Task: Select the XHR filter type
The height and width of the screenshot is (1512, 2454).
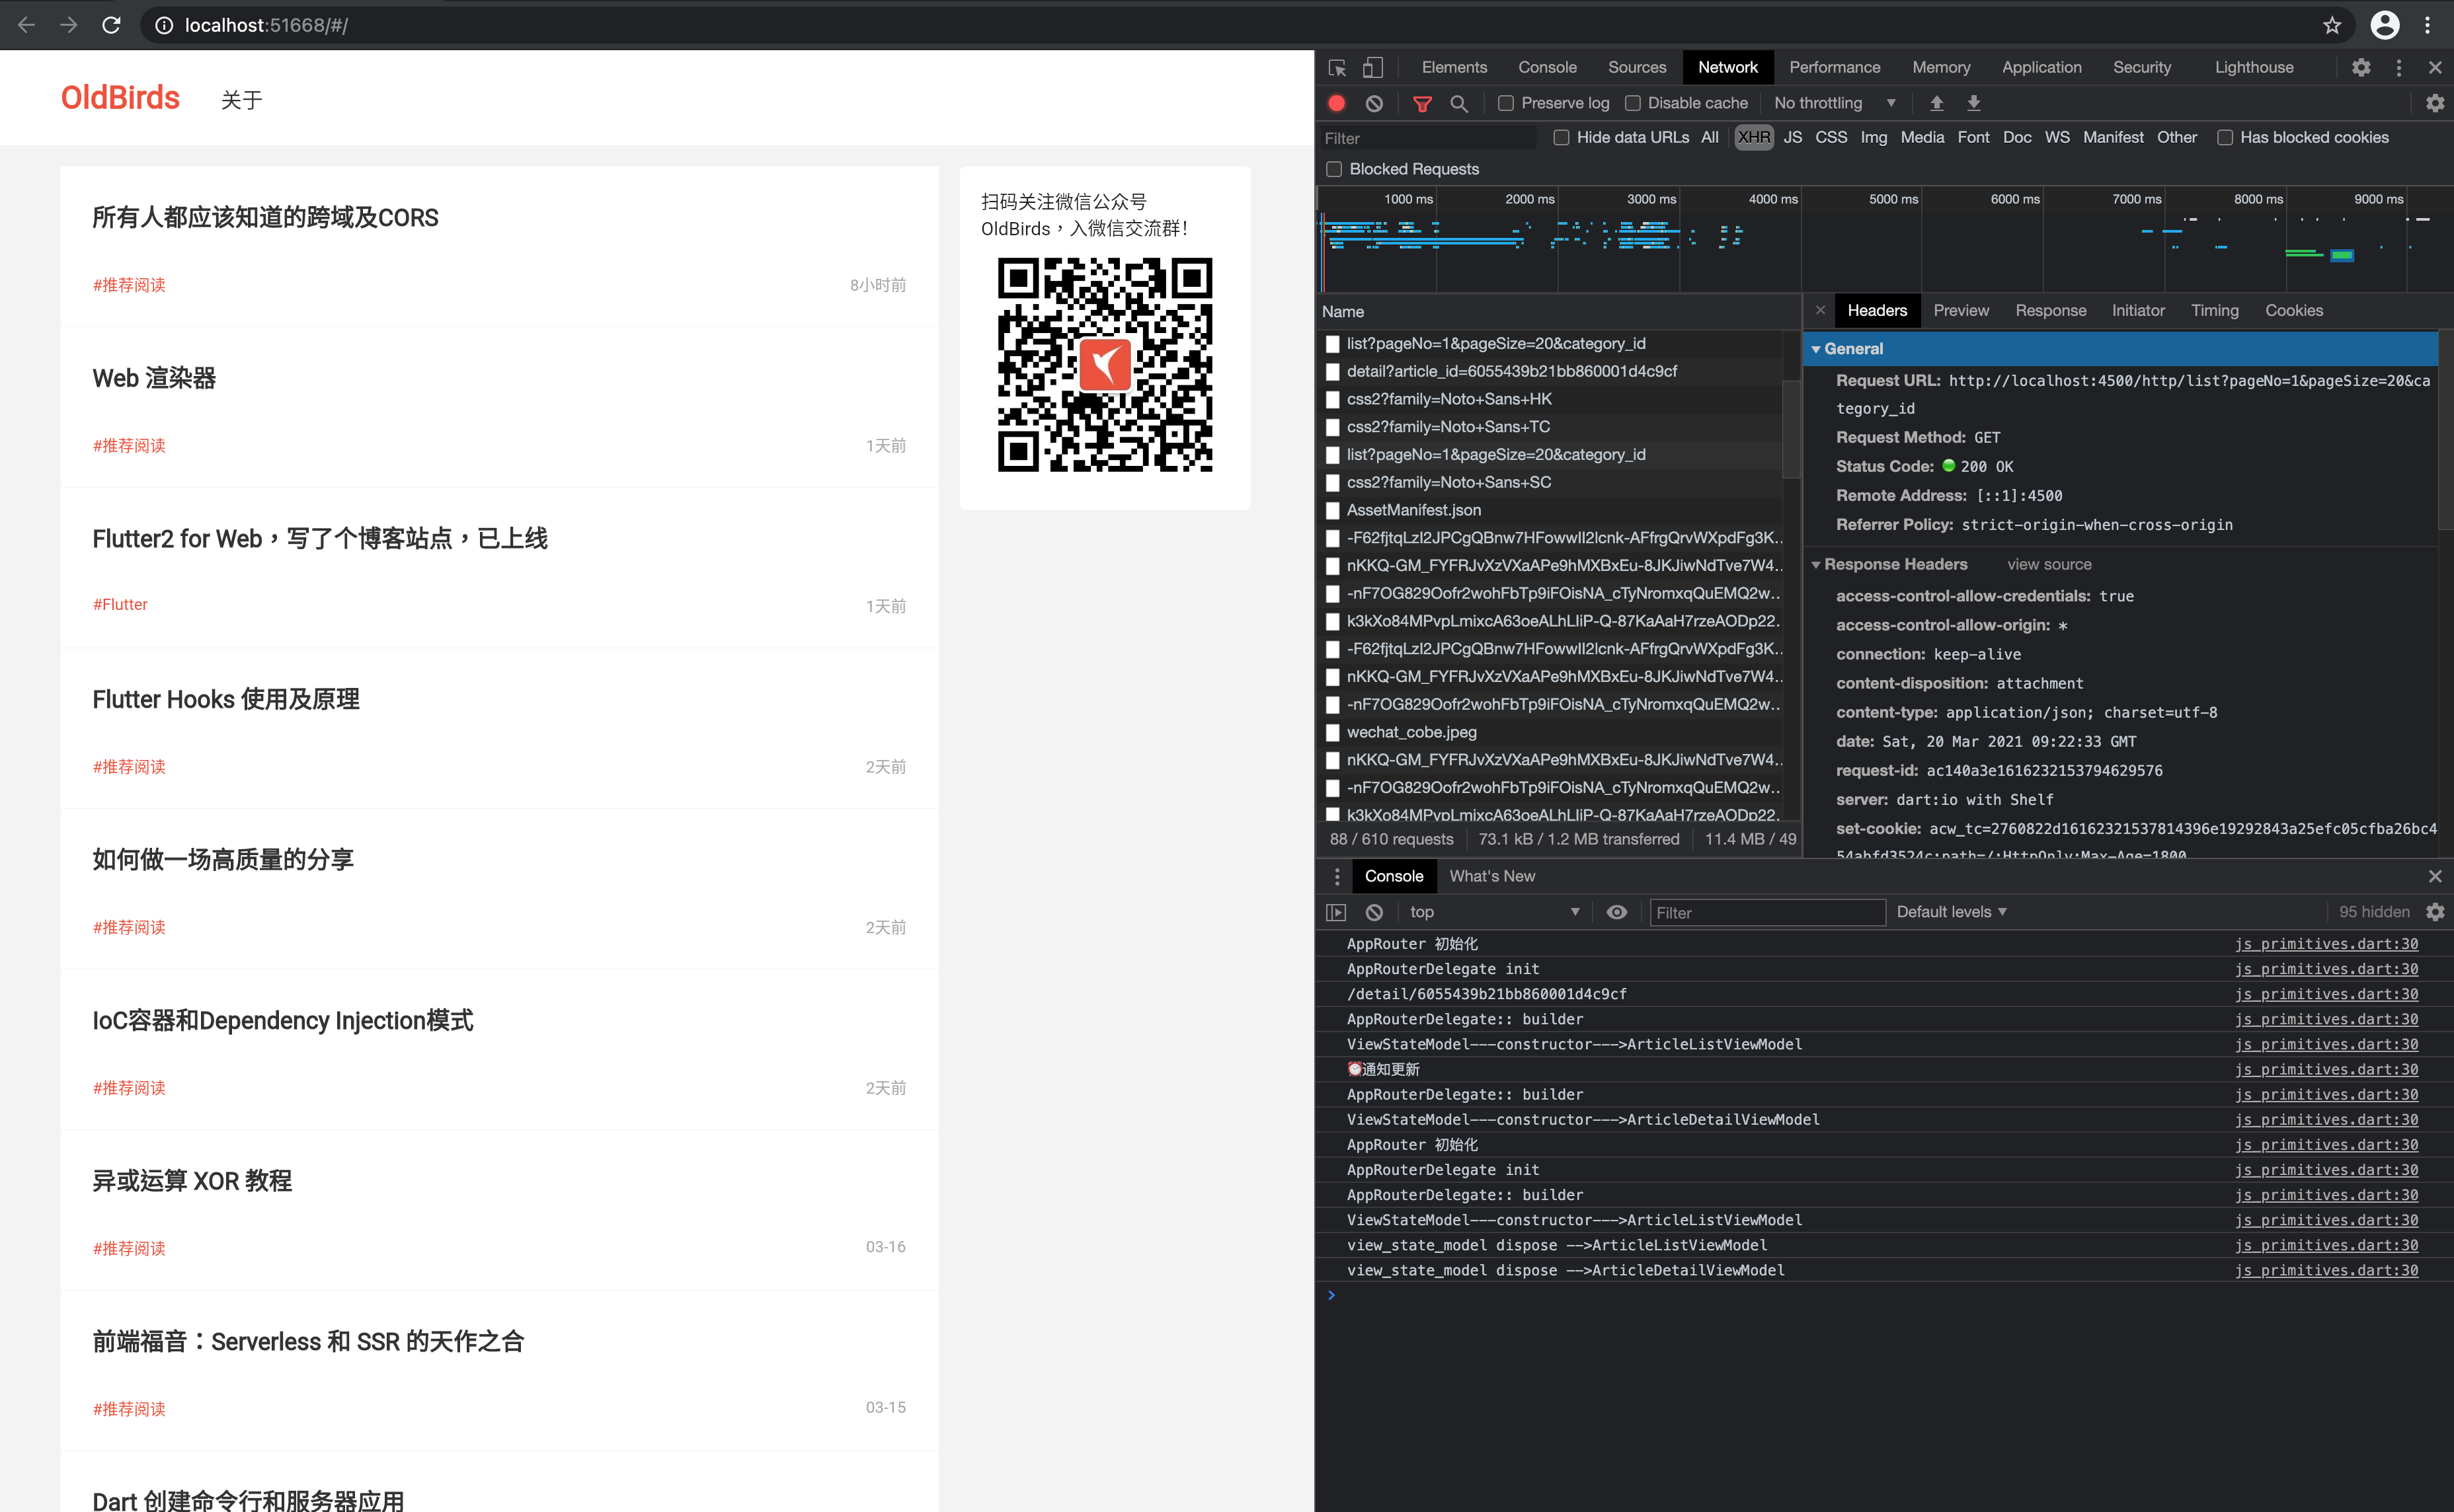Action: pos(1754,137)
